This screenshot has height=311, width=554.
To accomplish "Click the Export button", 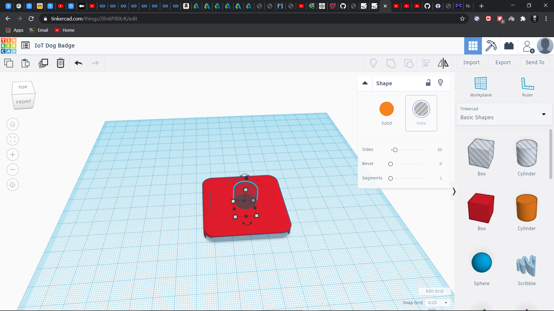I will (503, 62).
